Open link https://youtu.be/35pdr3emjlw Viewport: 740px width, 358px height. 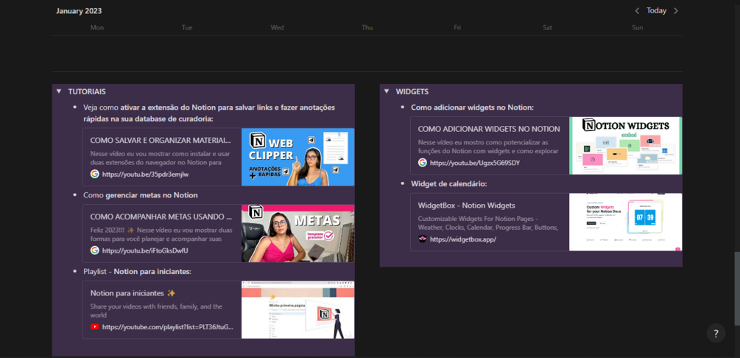coord(145,174)
